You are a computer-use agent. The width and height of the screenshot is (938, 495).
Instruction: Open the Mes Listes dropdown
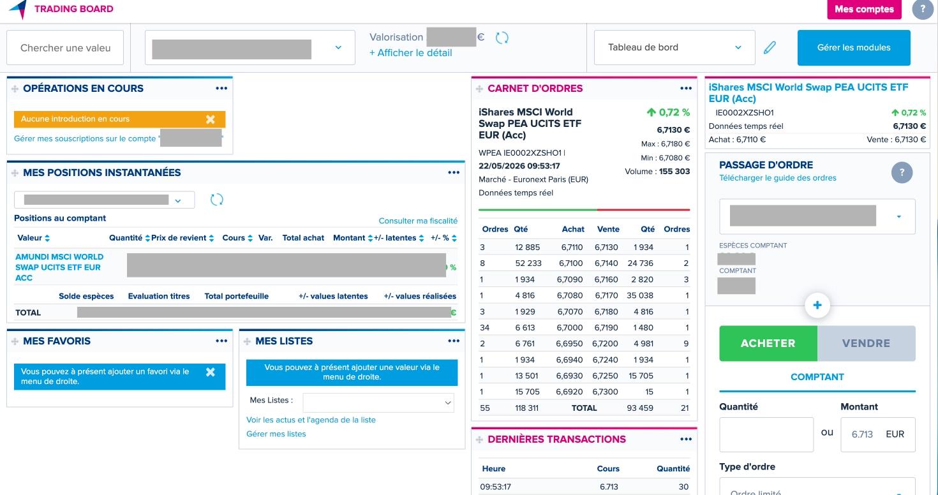click(x=378, y=403)
